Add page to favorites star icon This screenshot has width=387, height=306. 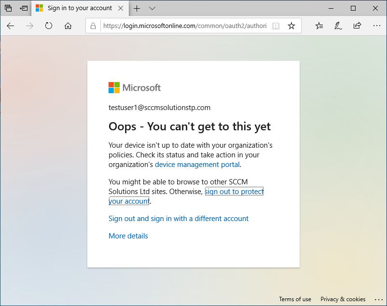(x=291, y=26)
